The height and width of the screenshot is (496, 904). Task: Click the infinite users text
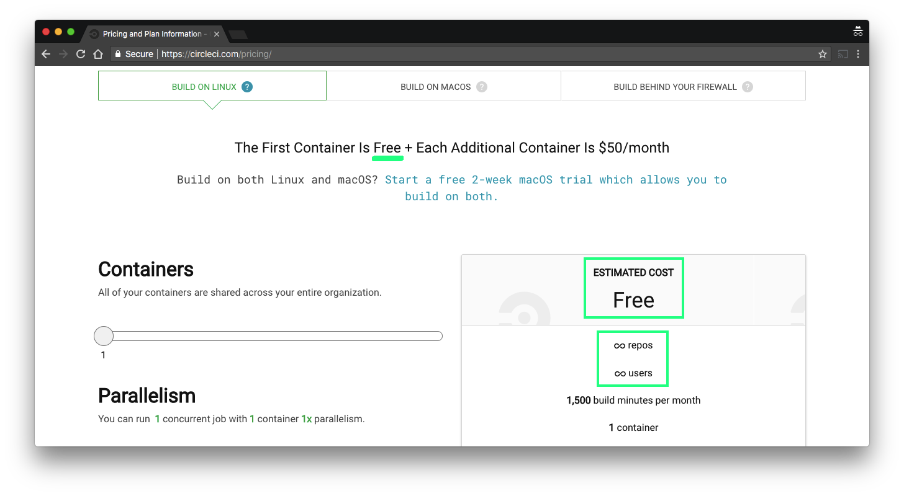(x=633, y=373)
